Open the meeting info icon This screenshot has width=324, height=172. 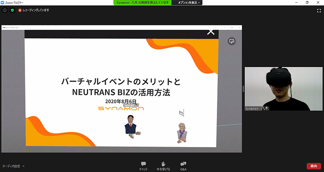tap(5, 10)
